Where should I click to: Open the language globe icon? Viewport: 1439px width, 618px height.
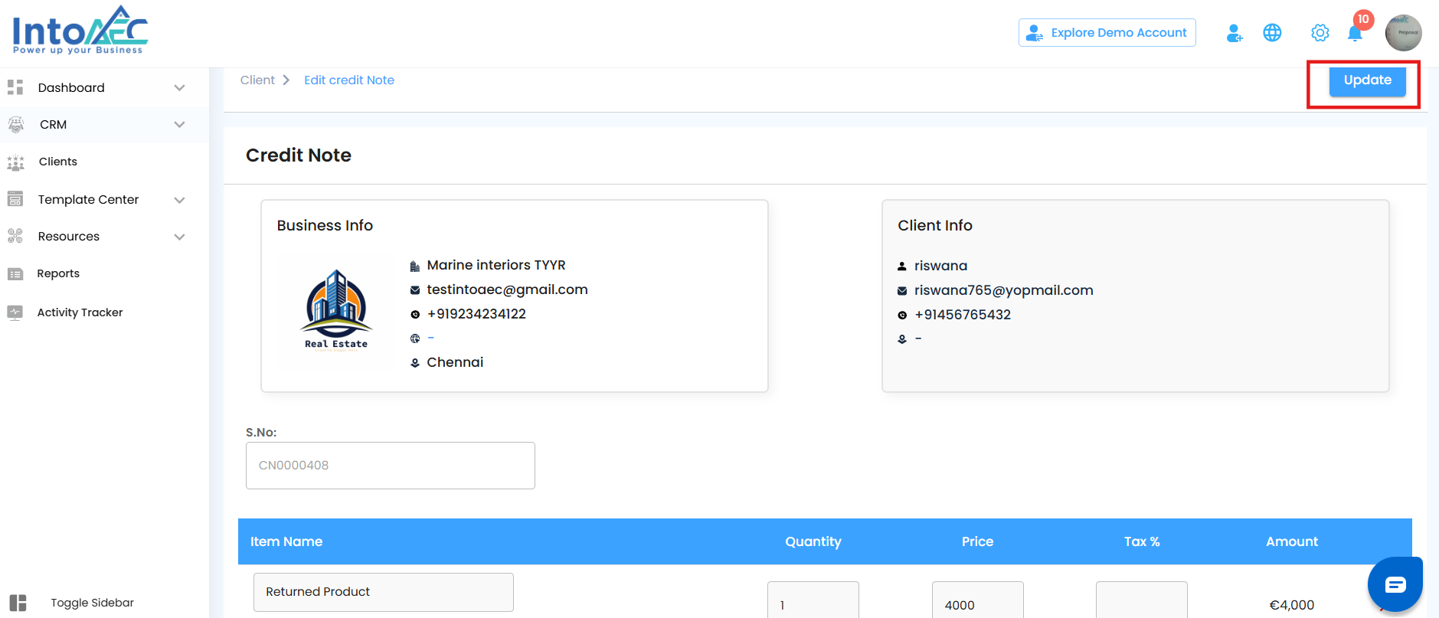[1272, 33]
